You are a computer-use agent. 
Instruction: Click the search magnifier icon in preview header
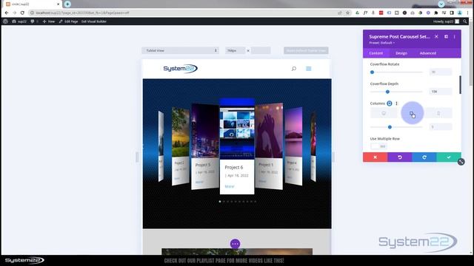pos(294,69)
